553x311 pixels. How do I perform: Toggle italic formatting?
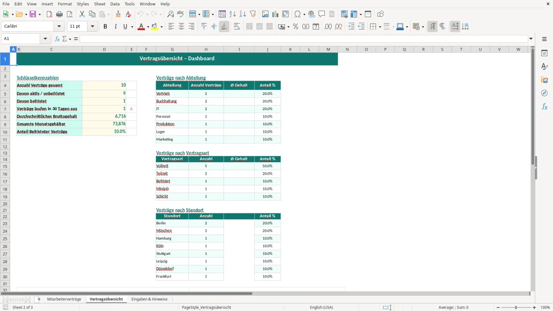pos(115,27)
